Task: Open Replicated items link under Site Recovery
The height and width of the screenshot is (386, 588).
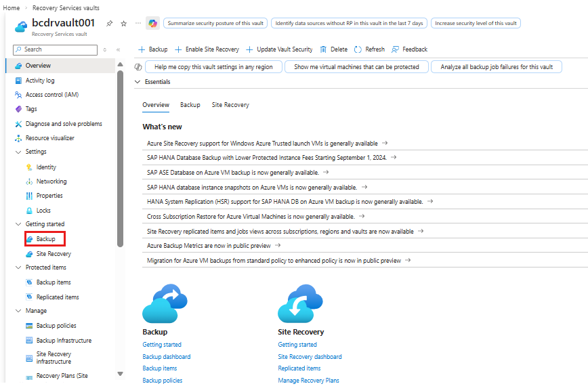Action: tap(299, 368)
